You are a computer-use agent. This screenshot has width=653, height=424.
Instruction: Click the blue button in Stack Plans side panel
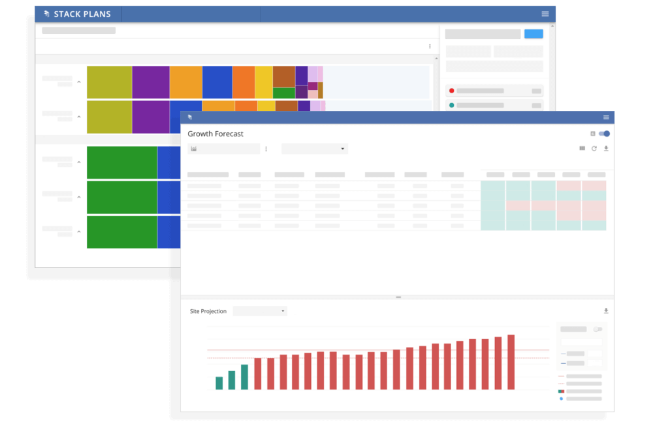[534, 34]
